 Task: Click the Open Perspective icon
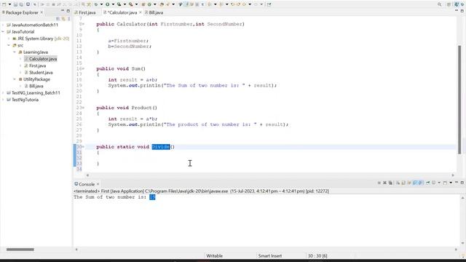coord(449,4)
